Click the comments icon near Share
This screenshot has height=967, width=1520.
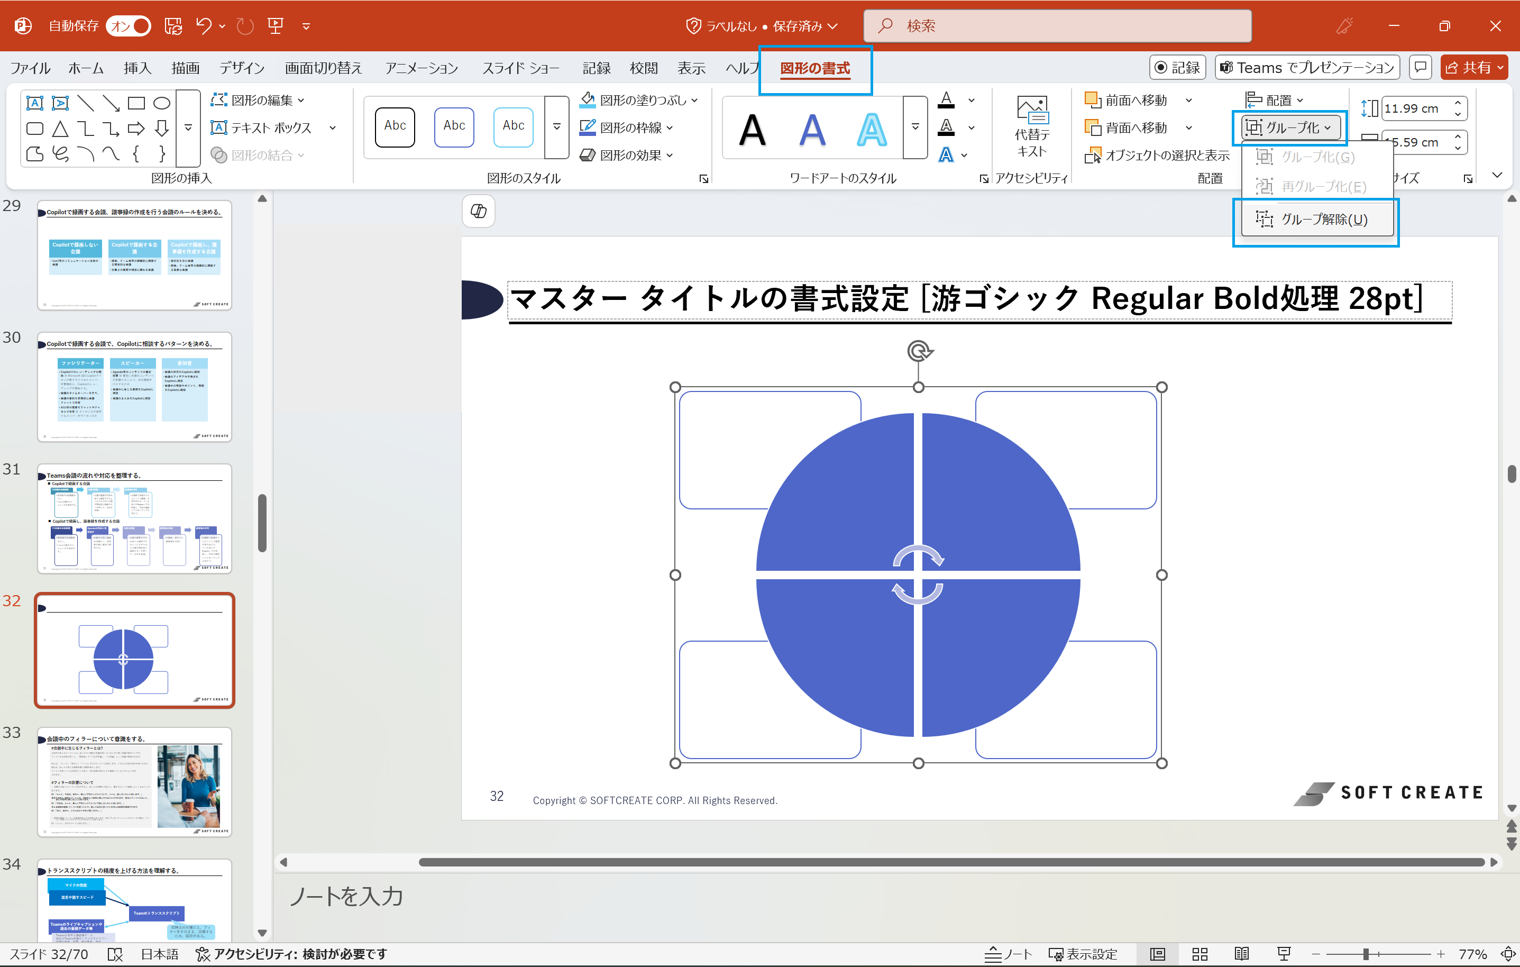pos(1420,67)
